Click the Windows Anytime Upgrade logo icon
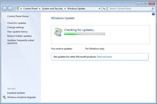157x104 pixels. click(4, 97)
